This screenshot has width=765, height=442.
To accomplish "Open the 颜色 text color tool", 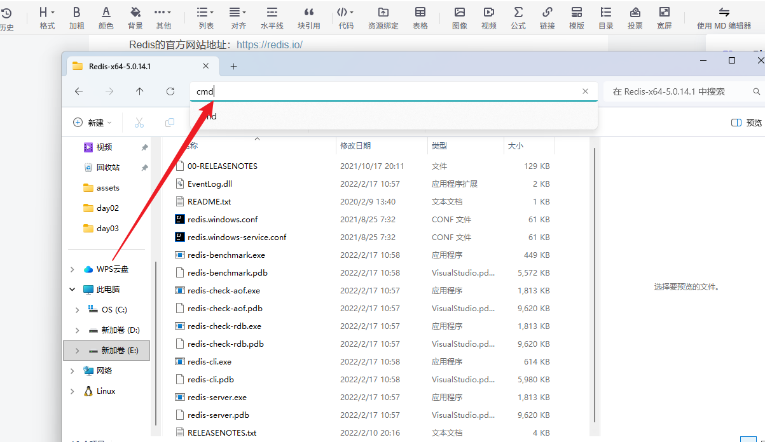I will [106, 18].
